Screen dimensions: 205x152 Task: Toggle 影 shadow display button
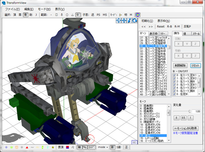point(112,147)
